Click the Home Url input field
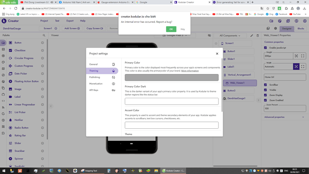Viewport: 309px width, 174px height. pos(285,77)
